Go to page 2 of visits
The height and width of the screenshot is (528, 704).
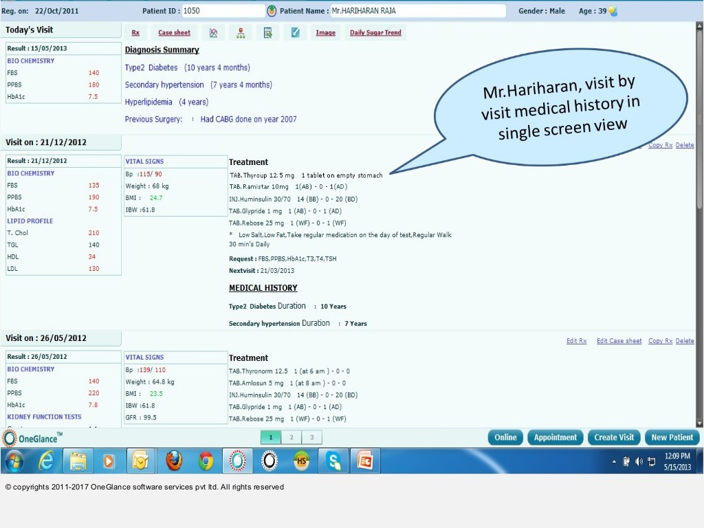pyautogui.click(x=291, y=437)
